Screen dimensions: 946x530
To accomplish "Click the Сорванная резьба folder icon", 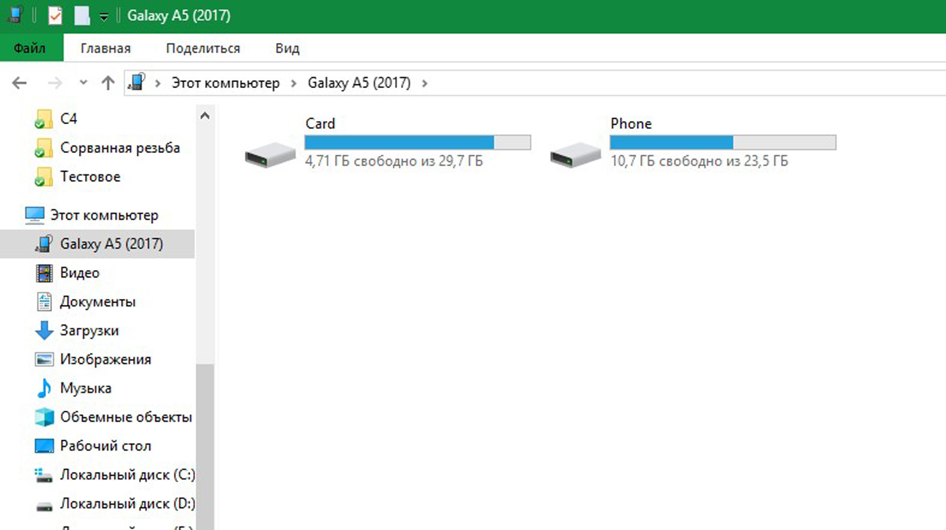I will [x=43, y=148].
